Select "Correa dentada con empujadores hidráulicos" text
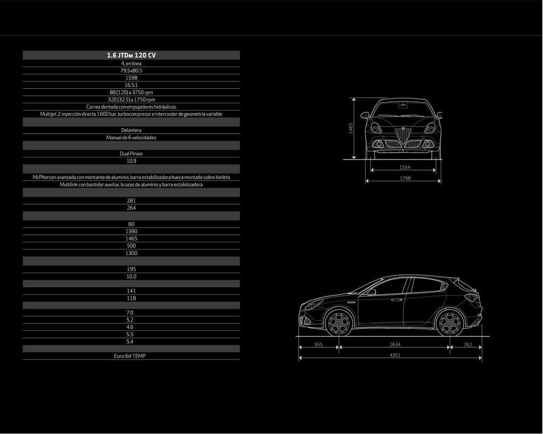 pos(131,107)
